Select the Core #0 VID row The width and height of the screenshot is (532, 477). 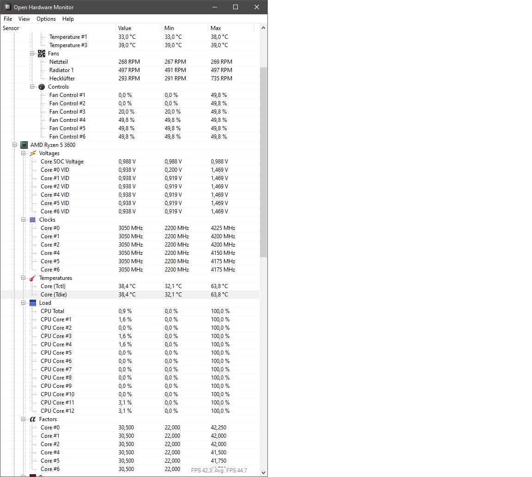(x=130, y=170)
